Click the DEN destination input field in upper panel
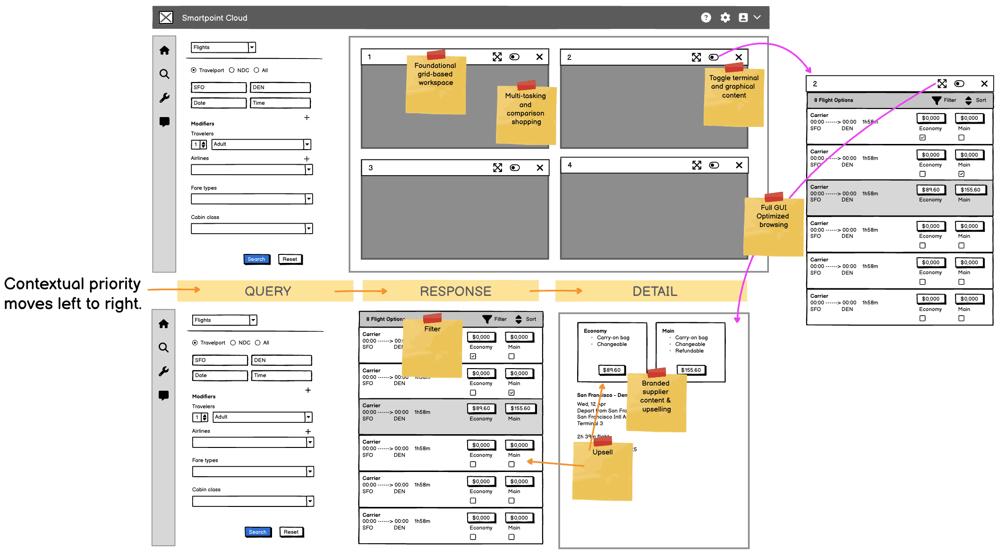 pyautogui.click(x=280, y=87)
